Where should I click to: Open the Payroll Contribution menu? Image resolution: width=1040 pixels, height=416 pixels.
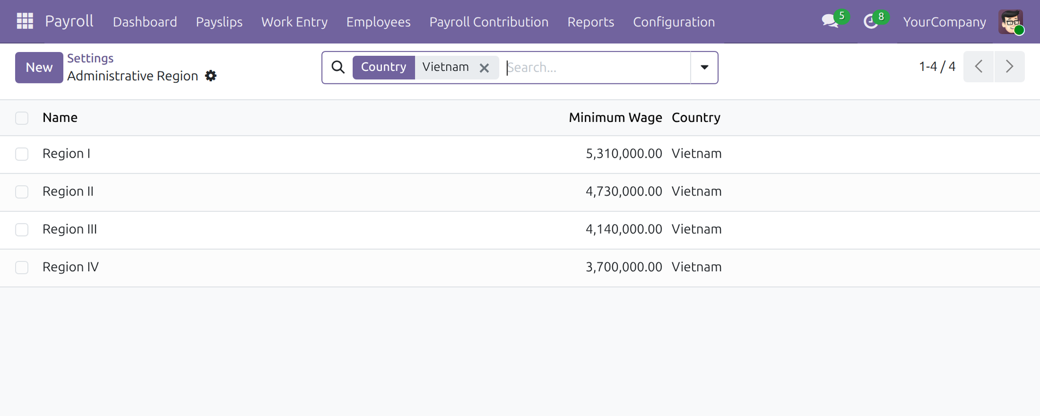[489, 22]
